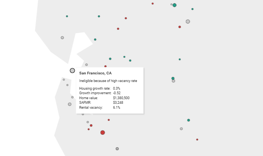Click the green dot at the top-left of map
The height and width of the screenshot is (156, 263).
click(x=67, y=16)
